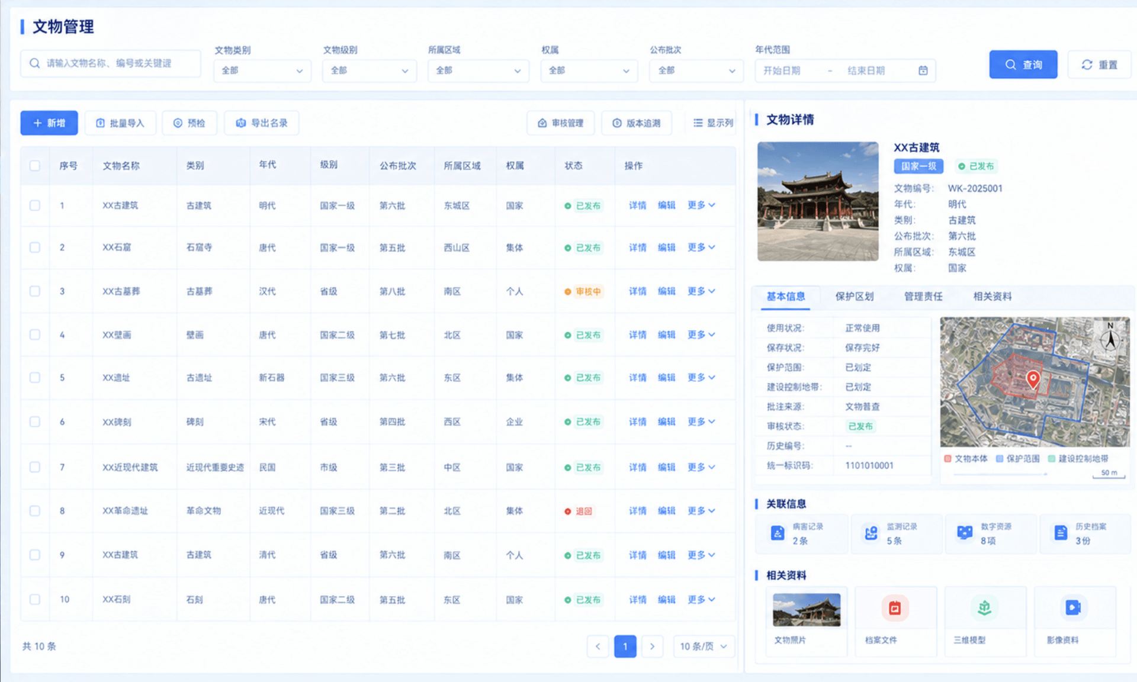
Task: Open the 病害记录 card icon
Action: (777, 533)
